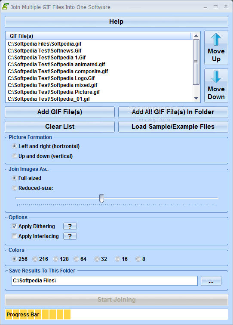Screen dimensions: 233x325
Task: Click the file list scroll up arrow
Action: point(196,36)
